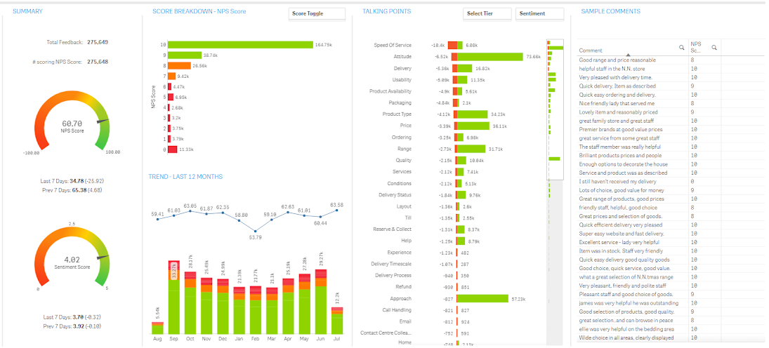
Task: Click the Product Availability label in Talking Points
Action: coord(390,91)
